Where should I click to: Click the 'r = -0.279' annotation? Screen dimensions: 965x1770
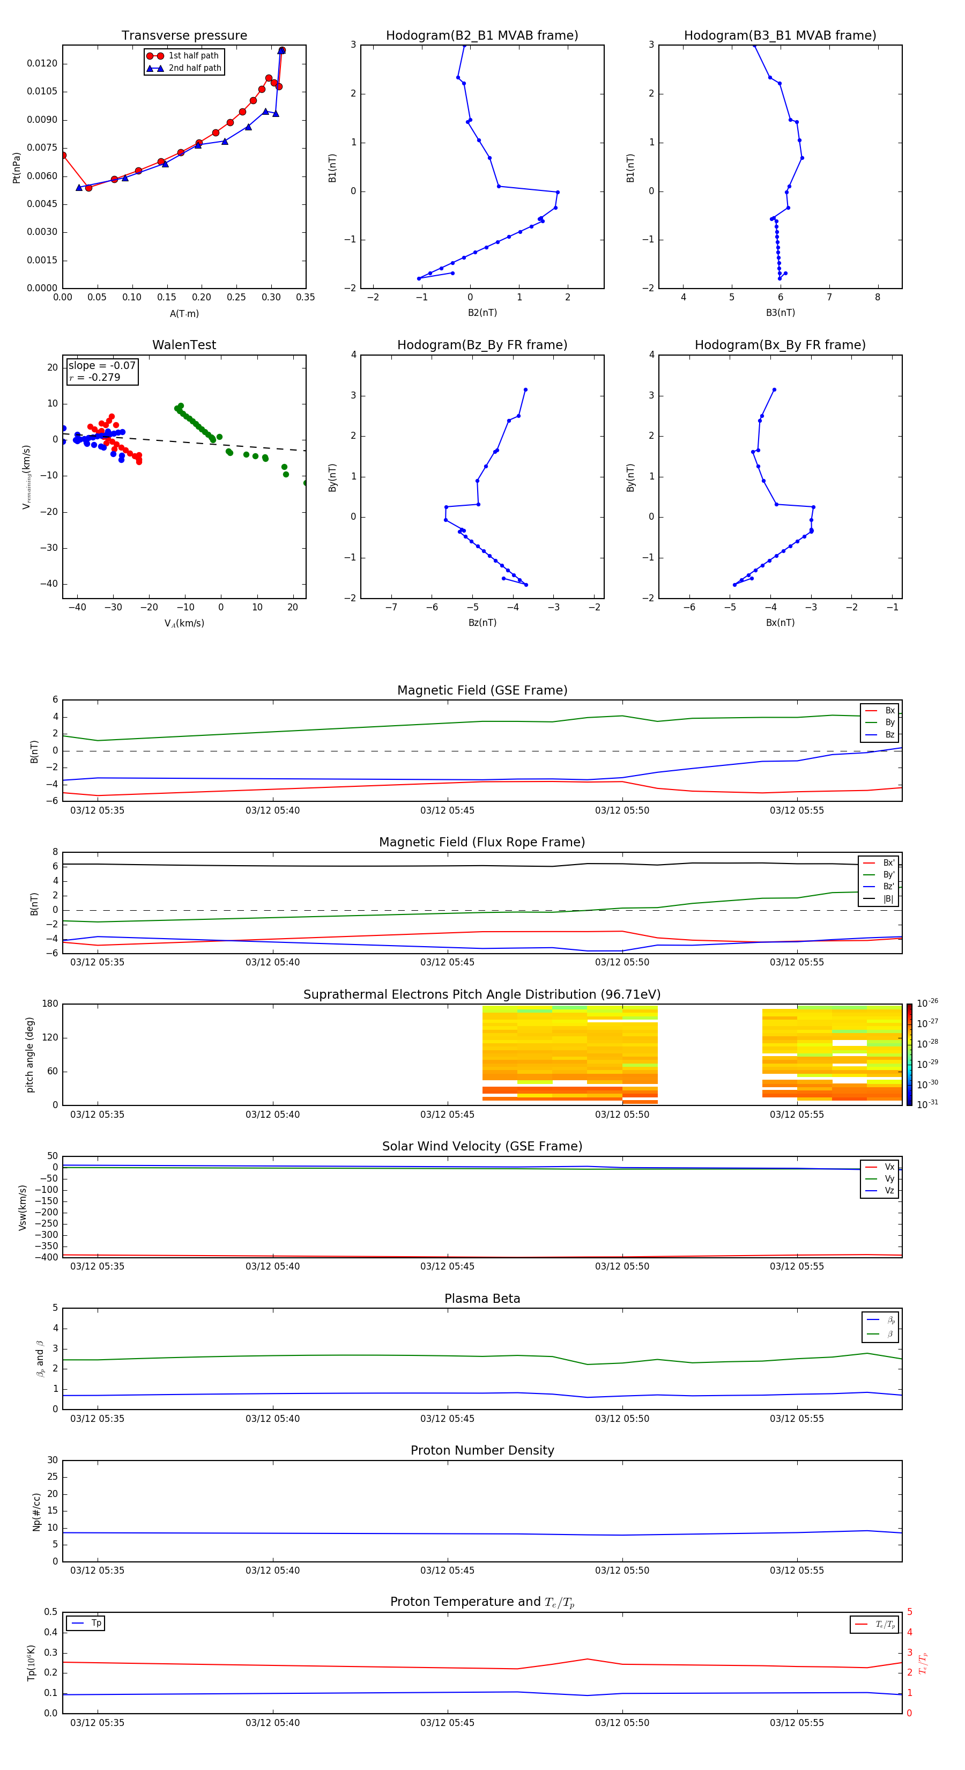pos(95,377)
